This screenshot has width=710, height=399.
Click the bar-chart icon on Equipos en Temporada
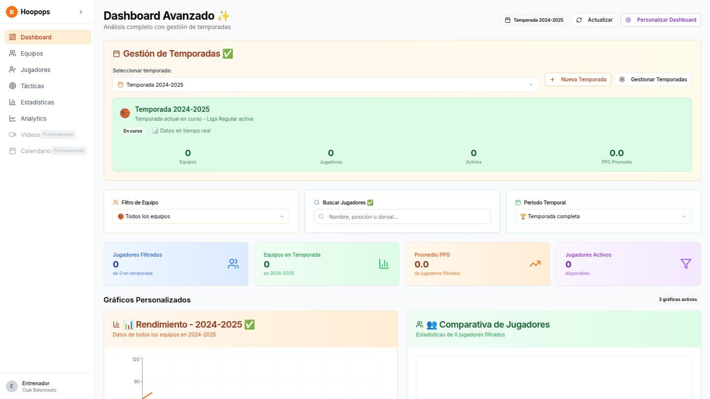[x=384, y=264]
